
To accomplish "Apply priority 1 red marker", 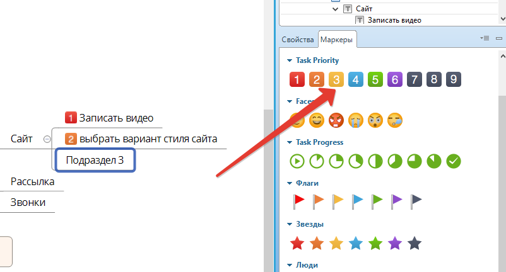I will [x=297, y=79].
